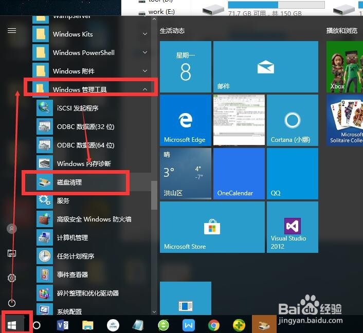Open the QQ tile
This screenshot has height=333, width=363.
[293, 174]
